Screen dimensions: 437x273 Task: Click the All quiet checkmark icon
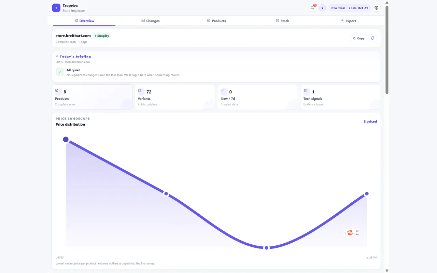[x=60, y=72]
